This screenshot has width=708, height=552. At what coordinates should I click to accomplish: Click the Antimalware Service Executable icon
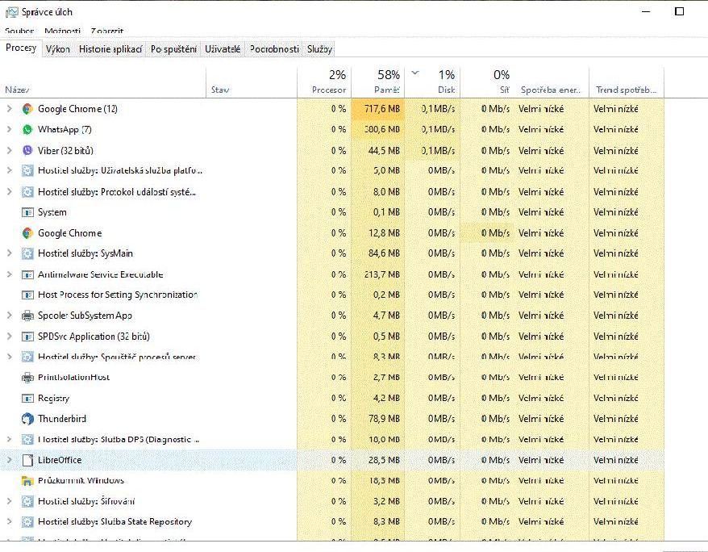[x=27, y=274]
